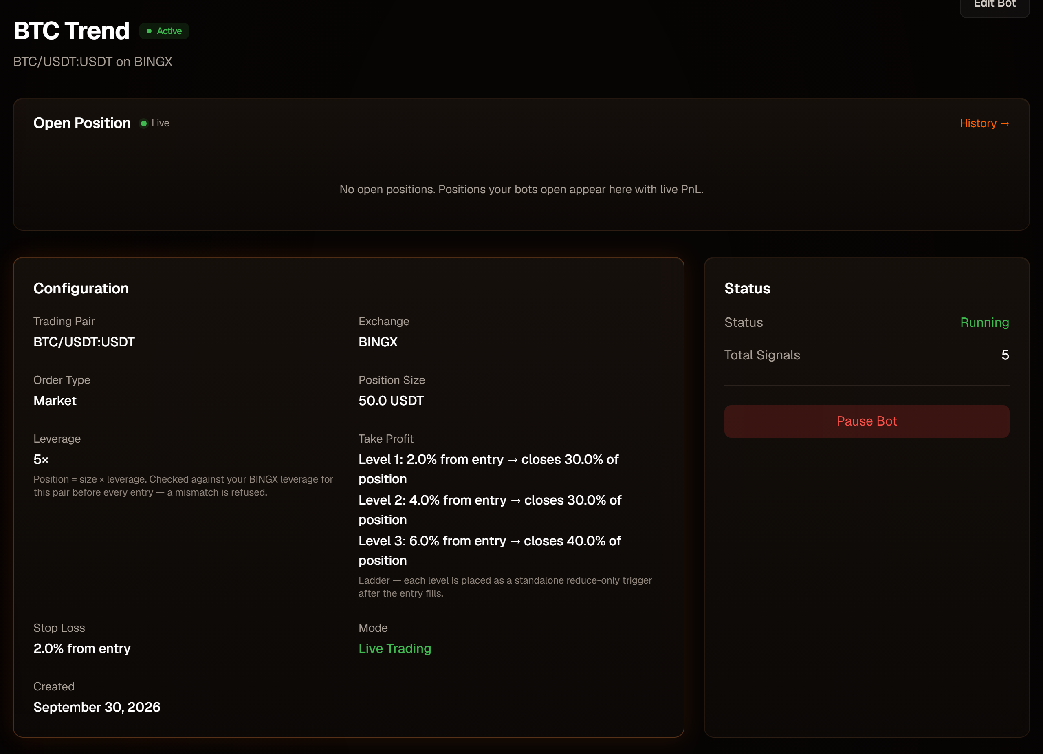Click the Total Signals count 5
This screenshot has width=1043, height=754.
click(1005, 355)
